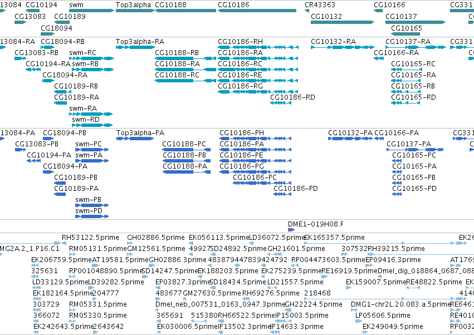474x335 pixels.
Task: Click transcript CG10188-RC
Action: [x=185, y=81]
